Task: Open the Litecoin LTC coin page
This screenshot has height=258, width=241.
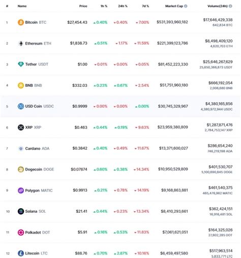Action: (36, 253)
